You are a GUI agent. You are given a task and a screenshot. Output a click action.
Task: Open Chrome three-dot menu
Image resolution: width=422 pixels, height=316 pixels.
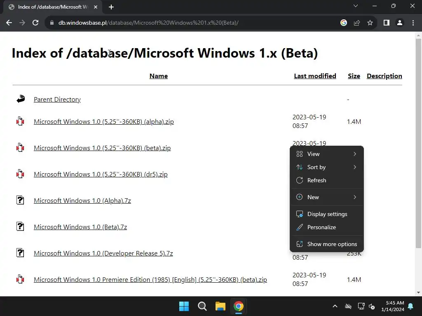click(413, 23)
